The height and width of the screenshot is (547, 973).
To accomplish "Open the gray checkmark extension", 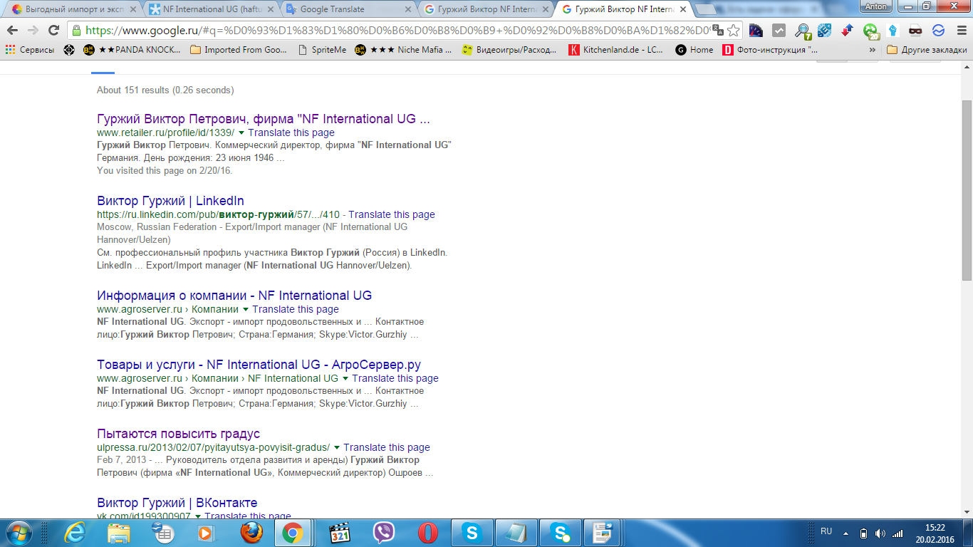I will (779, 31).
